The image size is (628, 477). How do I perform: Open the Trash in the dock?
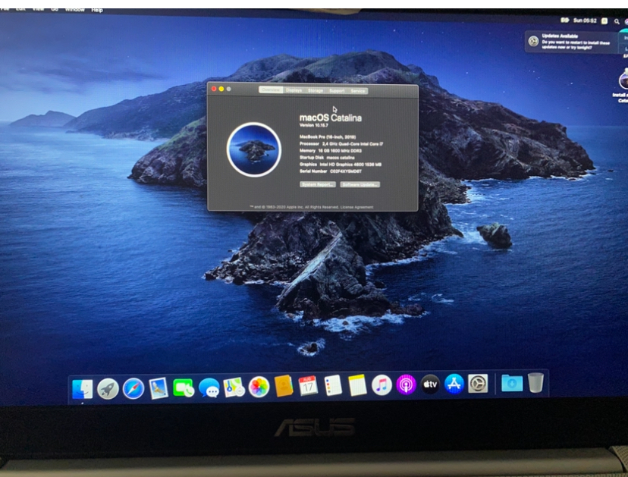tap(535, 382)
